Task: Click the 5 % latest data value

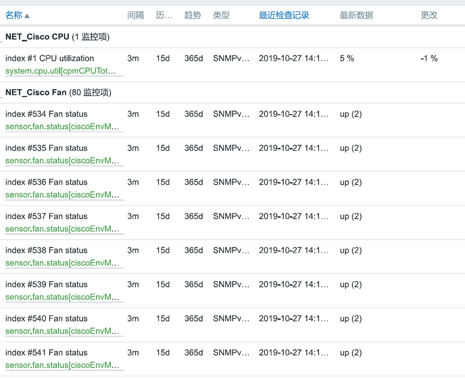Action: [x=347, y=58]
